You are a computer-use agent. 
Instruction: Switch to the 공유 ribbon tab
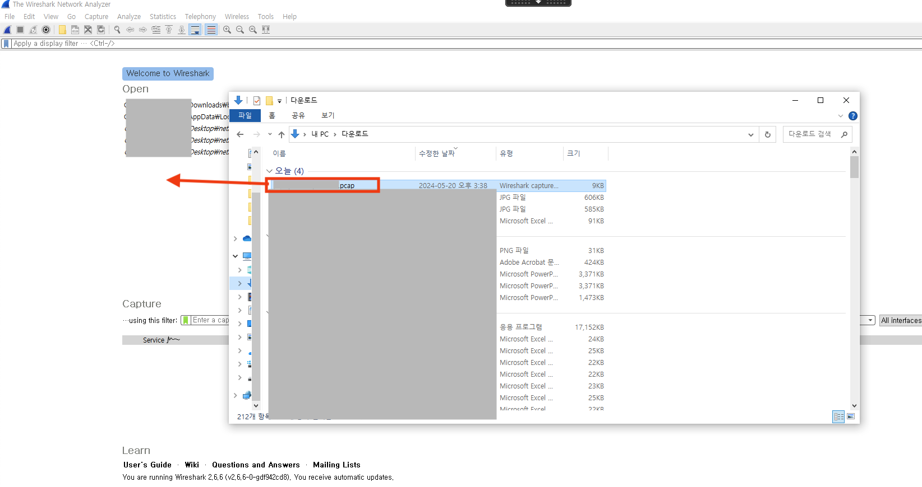pos(298,115)
